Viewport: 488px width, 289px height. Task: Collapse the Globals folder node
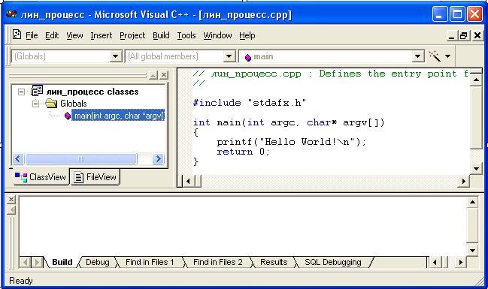click(35, 104)
